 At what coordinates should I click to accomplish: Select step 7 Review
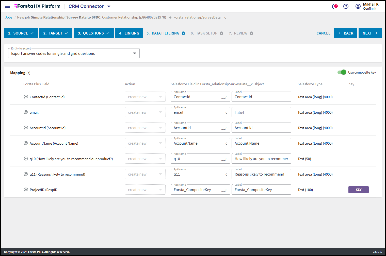[241, 33]
